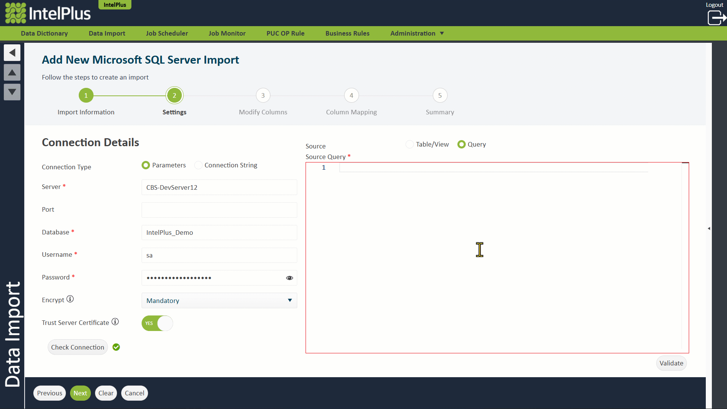Screen dimensions: 727x409
Task: Open Encrypt info icon
Action: tap(70, 299)
